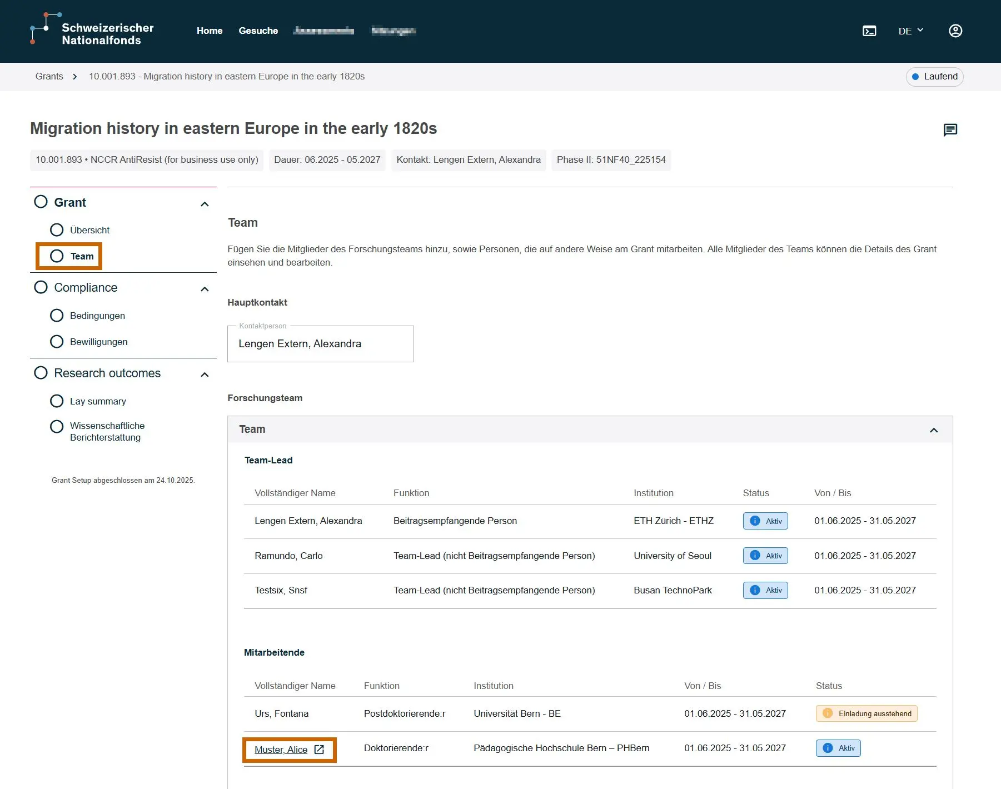Click 'Pädagogische Hochschule Bern – PHBern' cell
This screenshot has width=1001, height=789.
click(561, 748)
